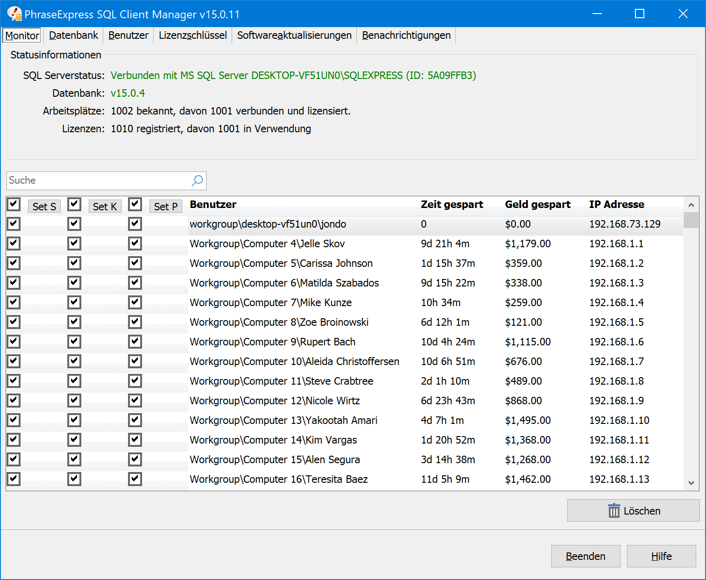Minimize the Client Manager window
This screenshot has height=580, width=706.
click(597, 14)
